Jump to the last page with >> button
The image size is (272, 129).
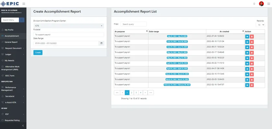tap(151, 93)
